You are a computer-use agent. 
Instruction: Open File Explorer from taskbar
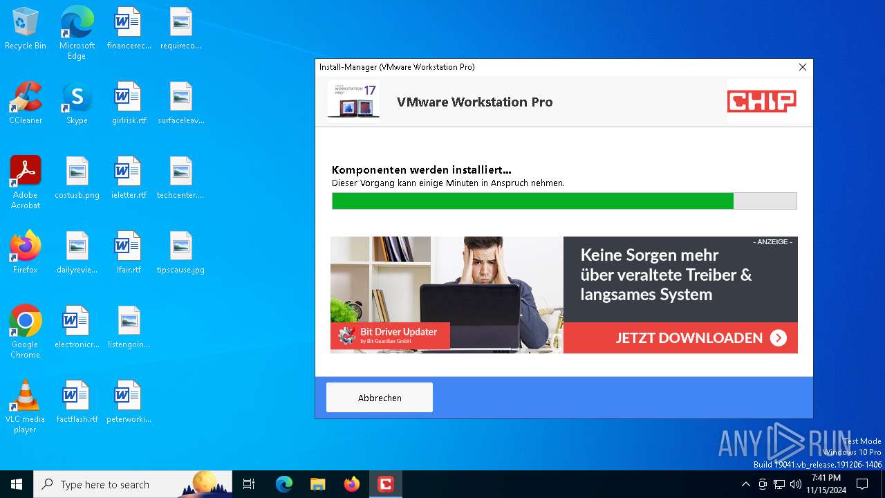[x=318, y=484]
